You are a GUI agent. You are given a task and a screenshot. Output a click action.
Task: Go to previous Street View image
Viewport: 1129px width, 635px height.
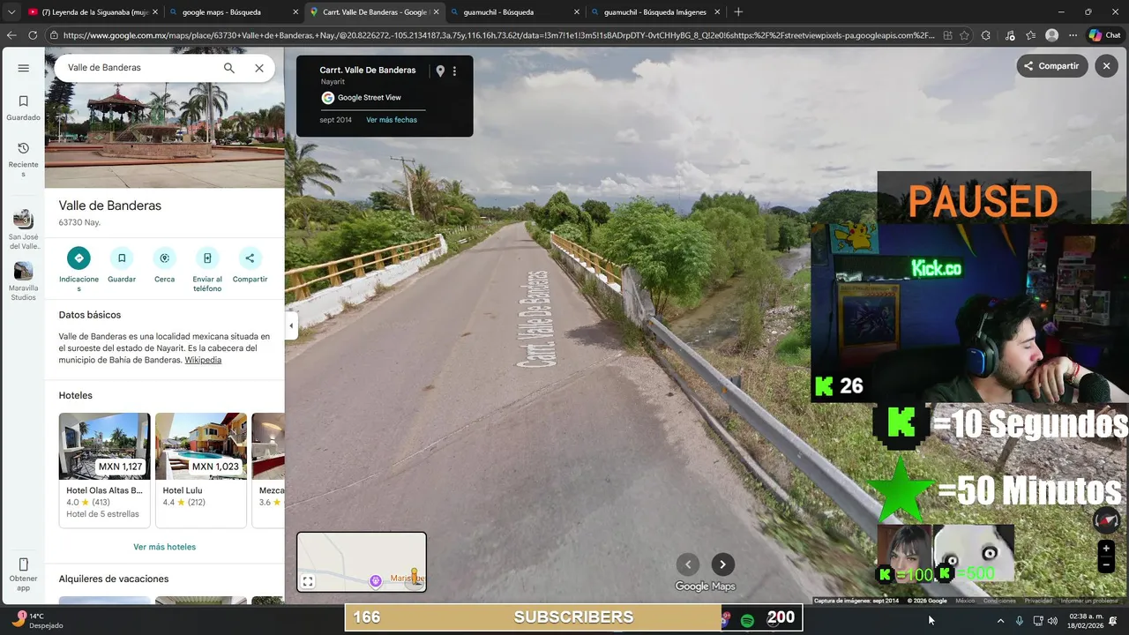(688, 564)
